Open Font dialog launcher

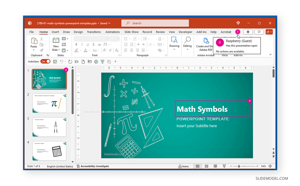(x=119, y=55)
